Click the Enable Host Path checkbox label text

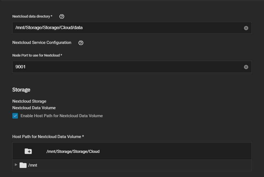pos(62,116)
